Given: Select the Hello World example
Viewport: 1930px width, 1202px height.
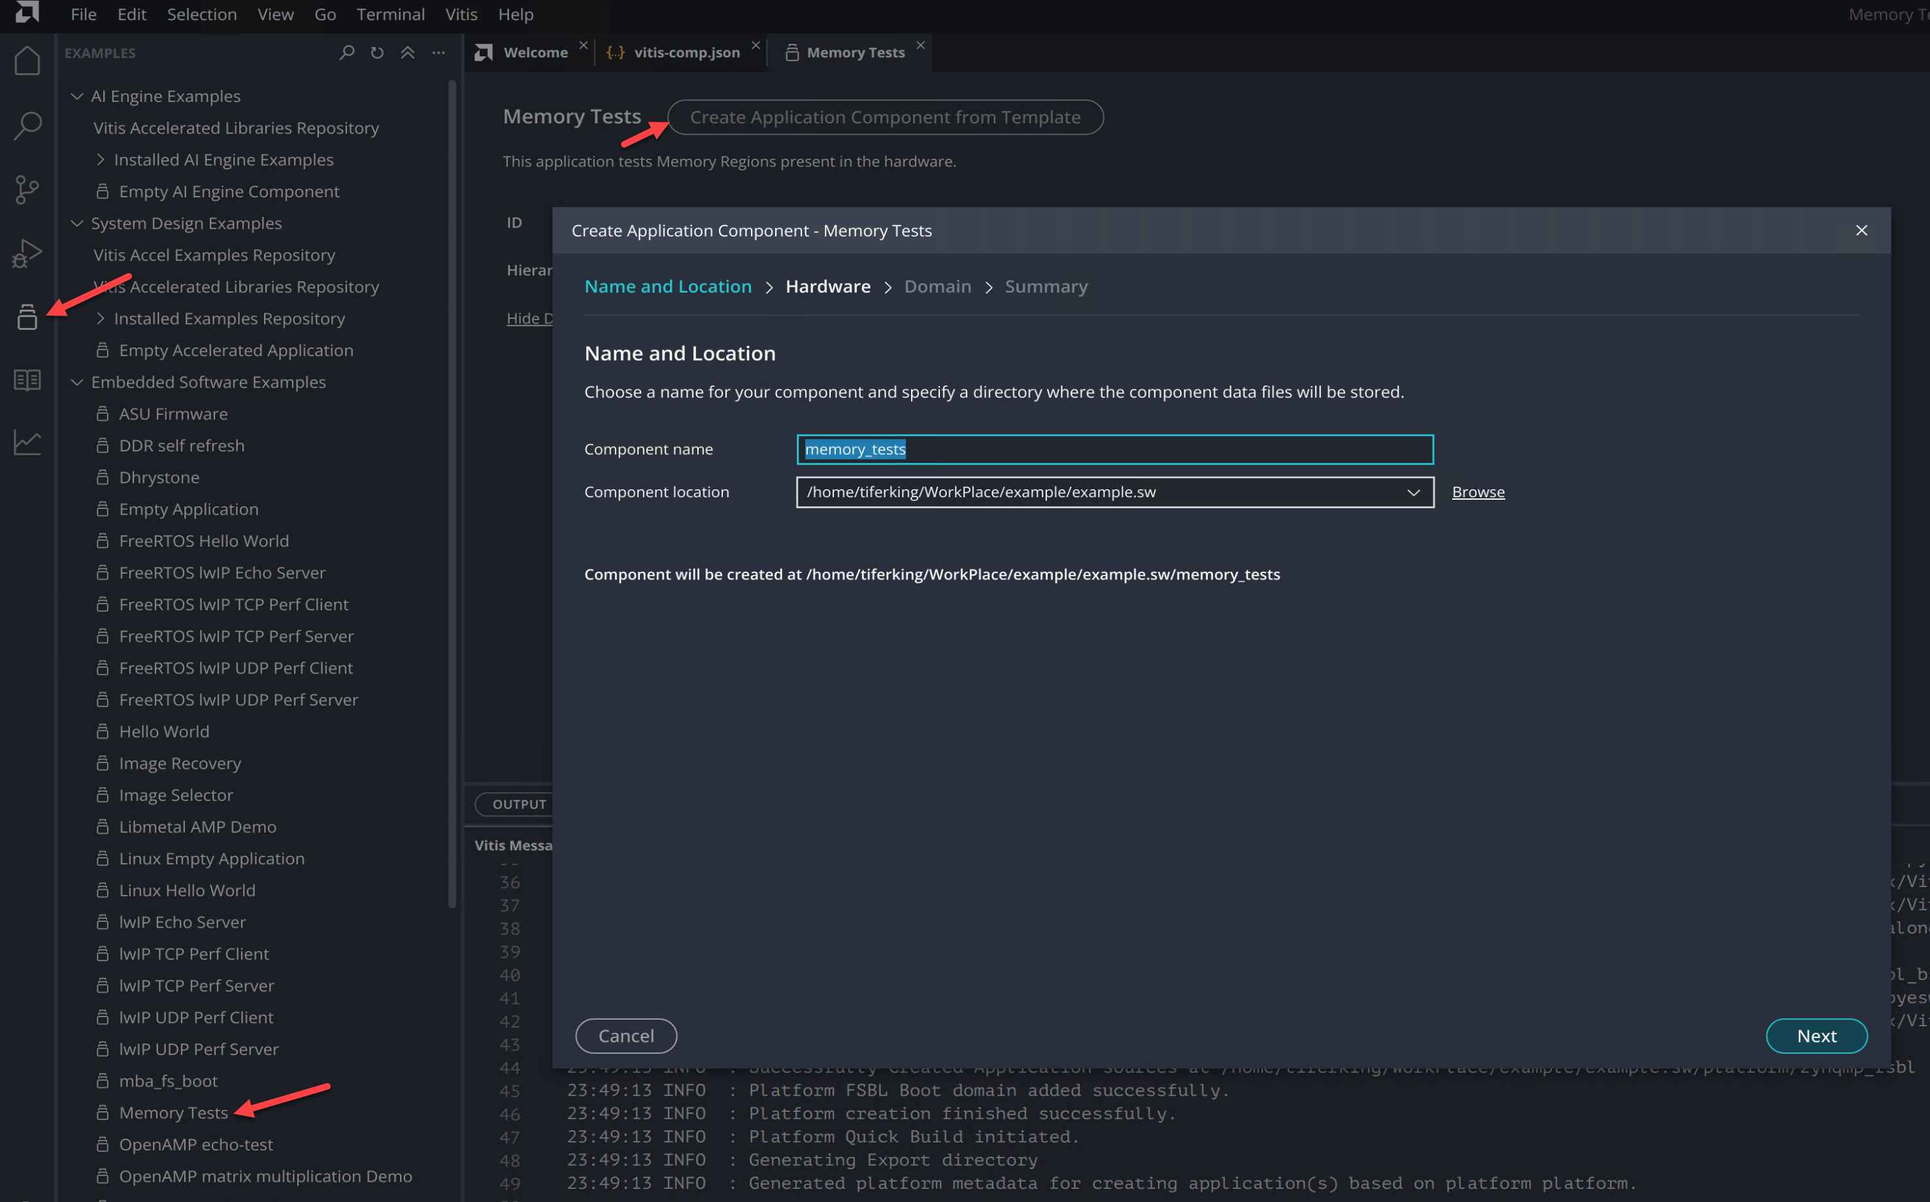Looking at the screenshot, I should pos(164,732).
